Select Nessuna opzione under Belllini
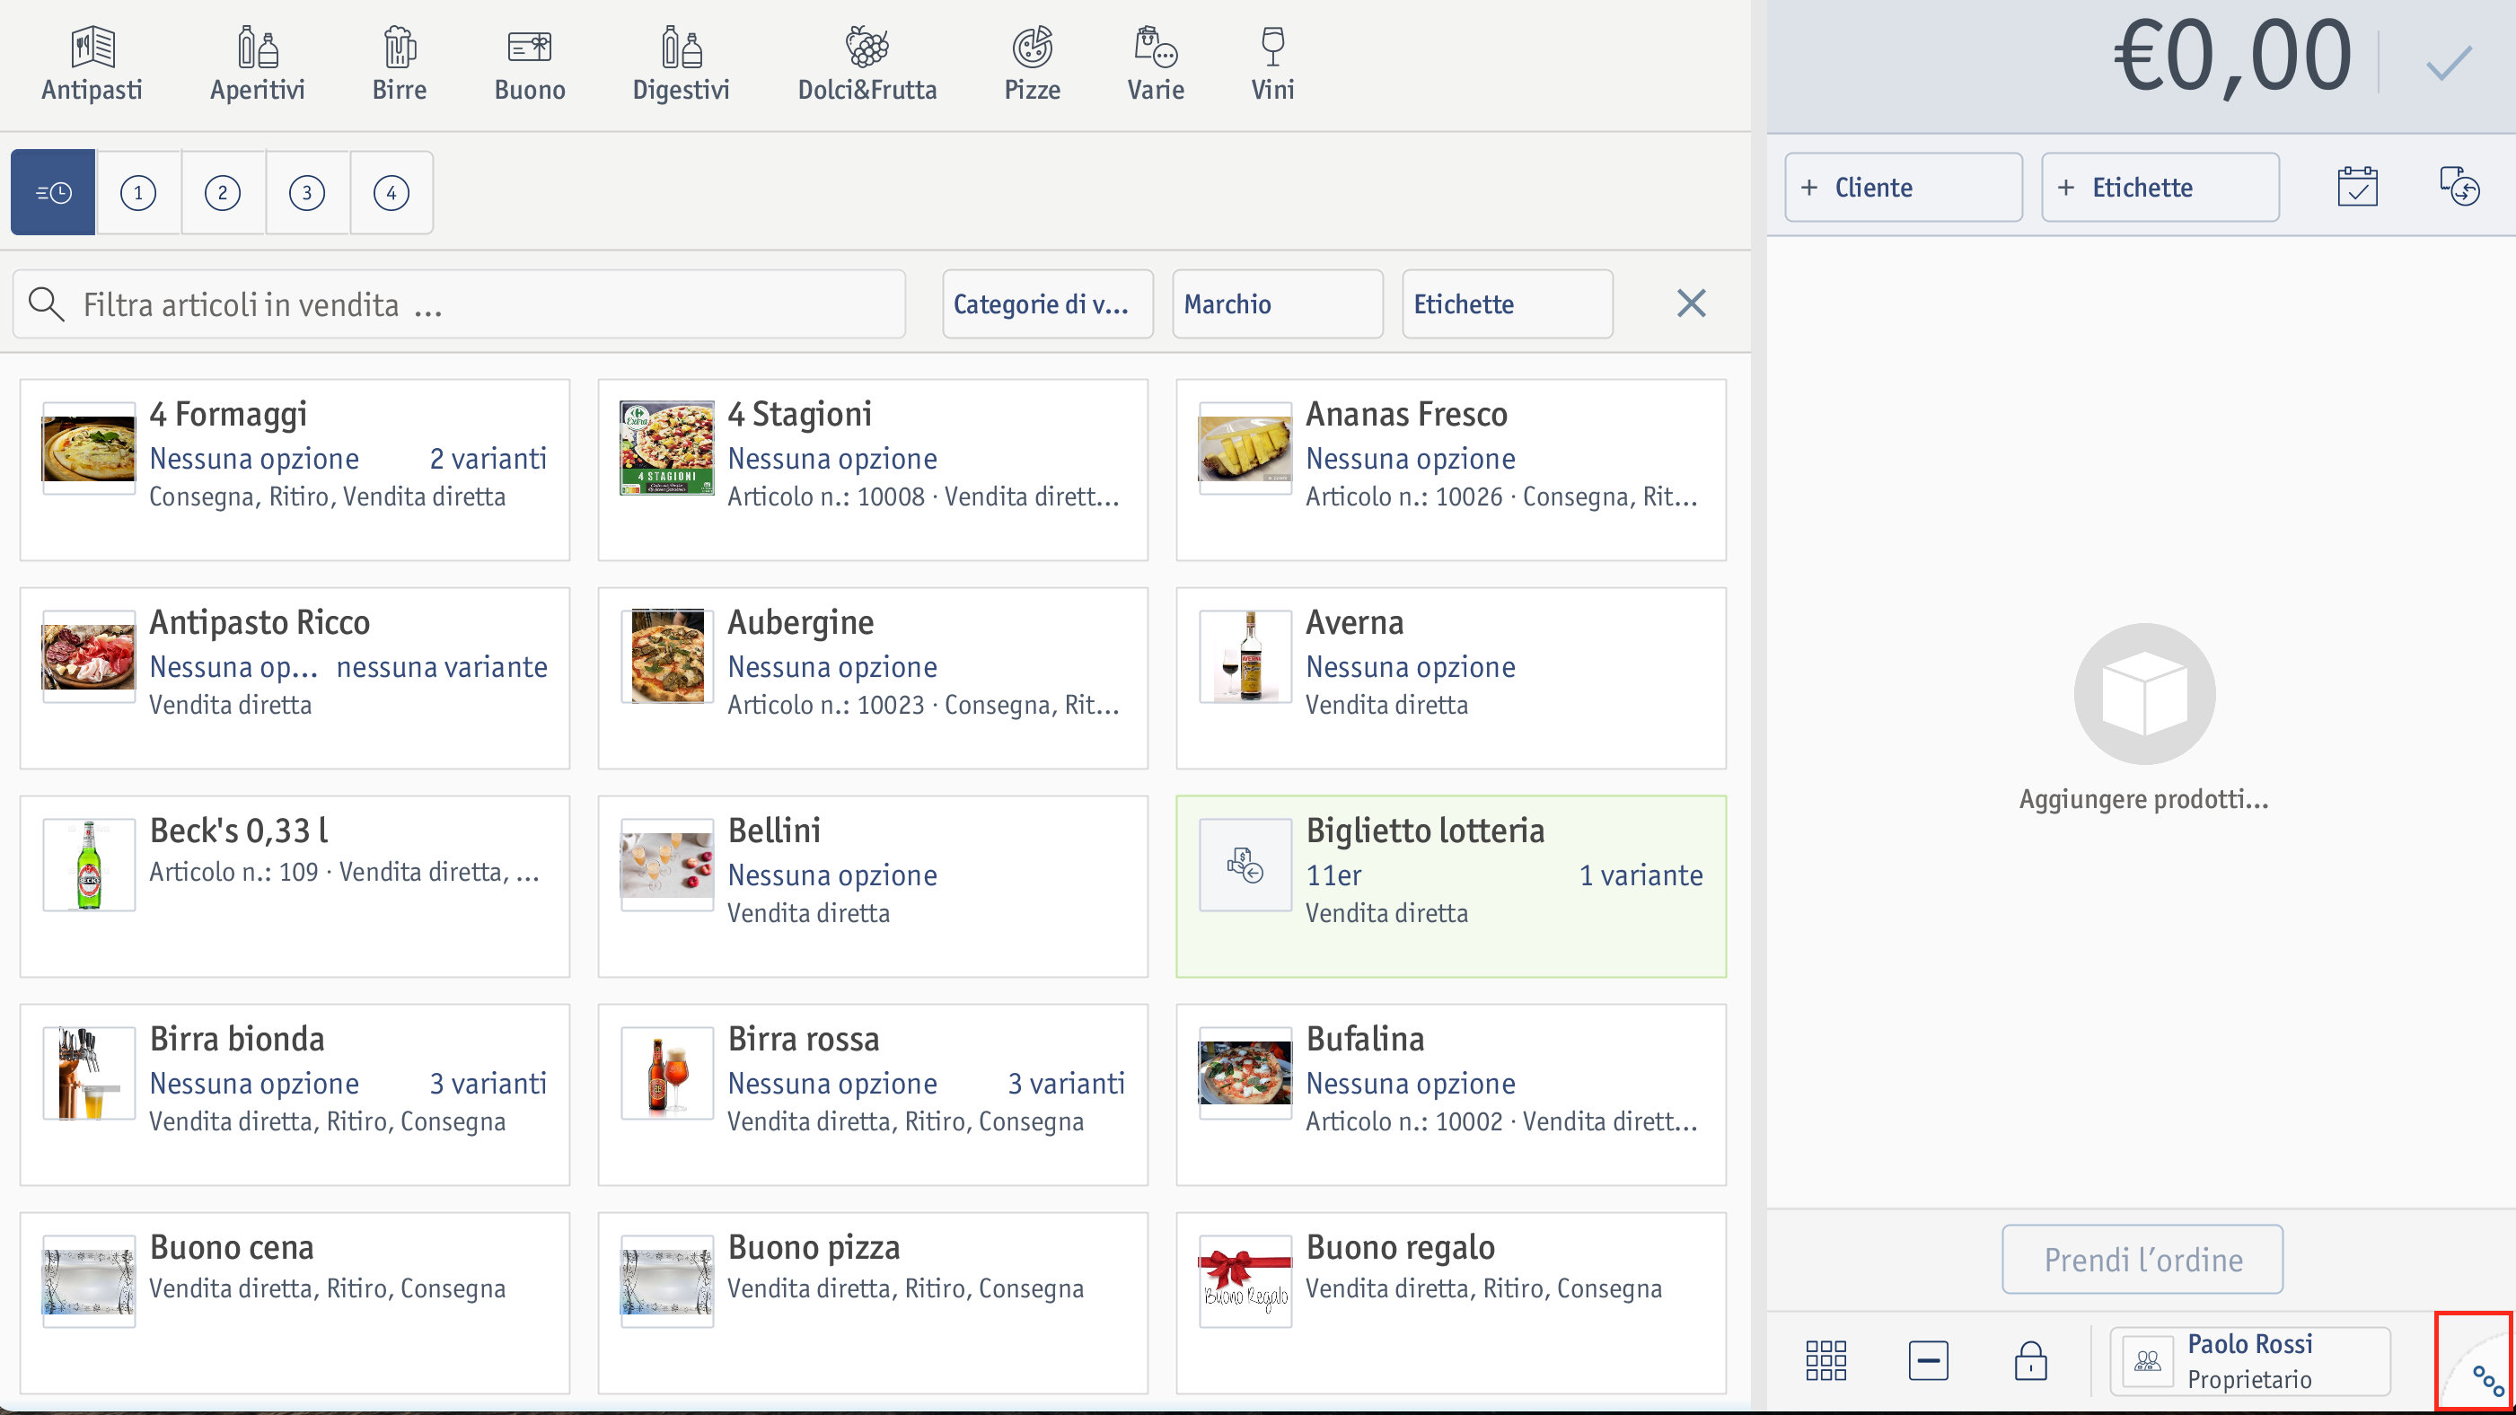2516x1415 pixels. (x=832, y=875)
